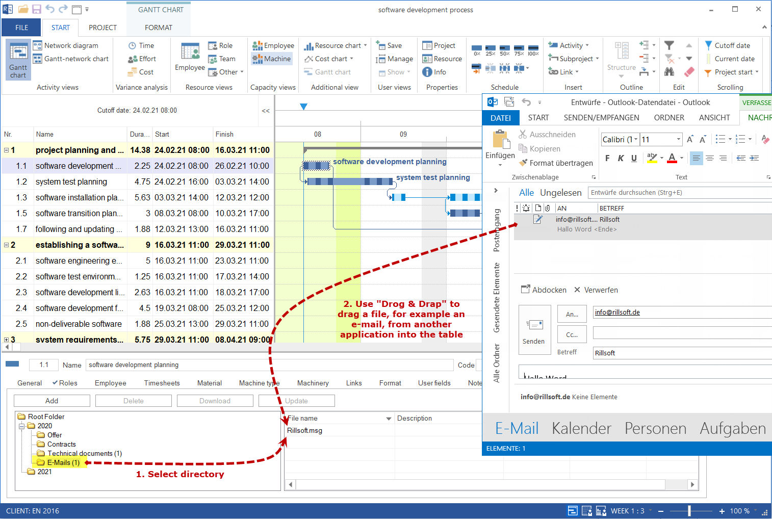Toggle underline in the Outlook window

point(634,158)
